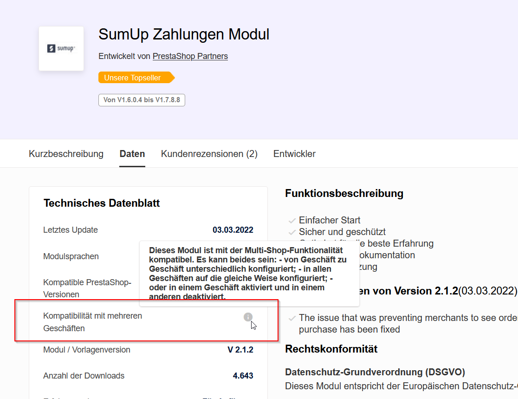Click the checkmark beside the issue fixed note
The height and width of the screenshot is (399, 518).
(292, 318)
